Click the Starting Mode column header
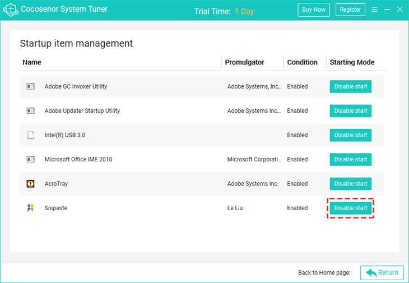This screenshot has width=409, height=283. 352,62
